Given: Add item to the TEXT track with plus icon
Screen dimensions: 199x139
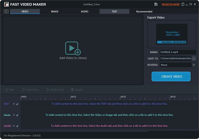Looking at the screenshot, I should point(14,104).
